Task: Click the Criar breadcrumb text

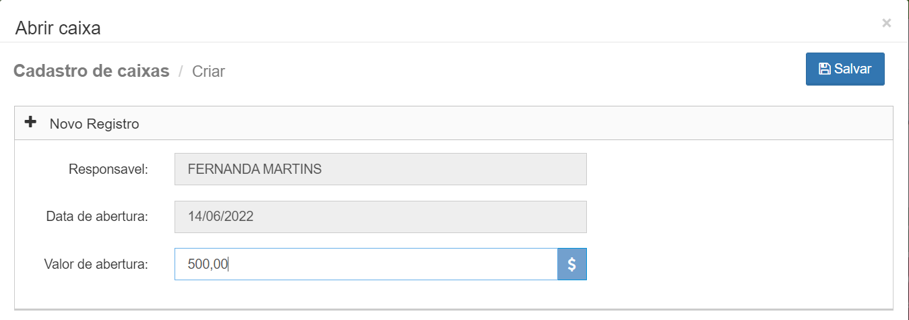Action: (209, 71)
